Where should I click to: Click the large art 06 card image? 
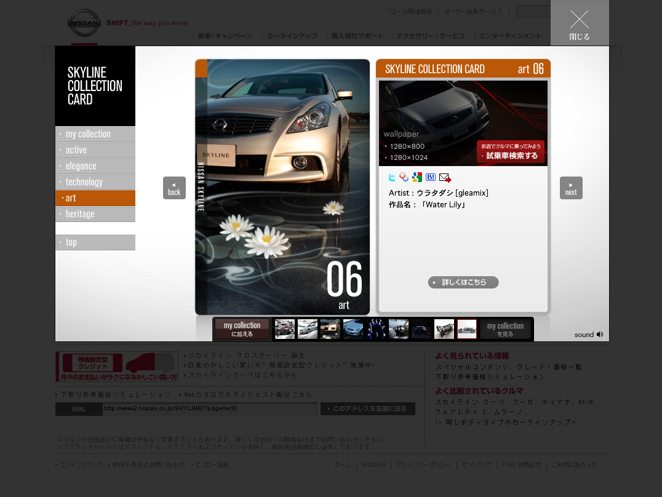click(282, 187)
